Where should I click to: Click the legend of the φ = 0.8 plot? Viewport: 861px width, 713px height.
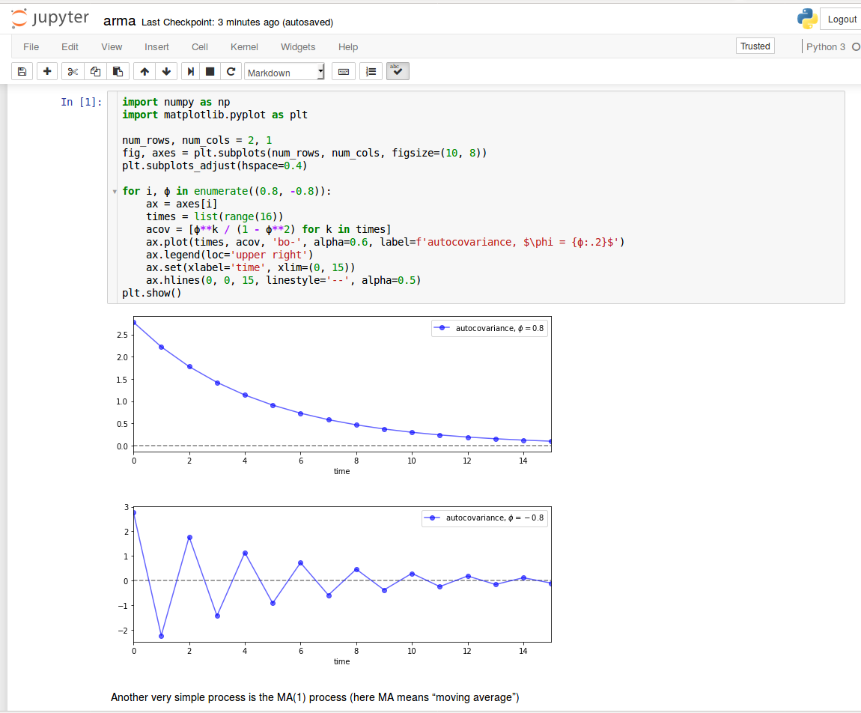coord(489,328)
